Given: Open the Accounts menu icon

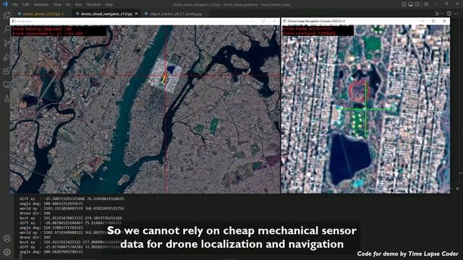Looking at the screenshot, I should point(7,238).
